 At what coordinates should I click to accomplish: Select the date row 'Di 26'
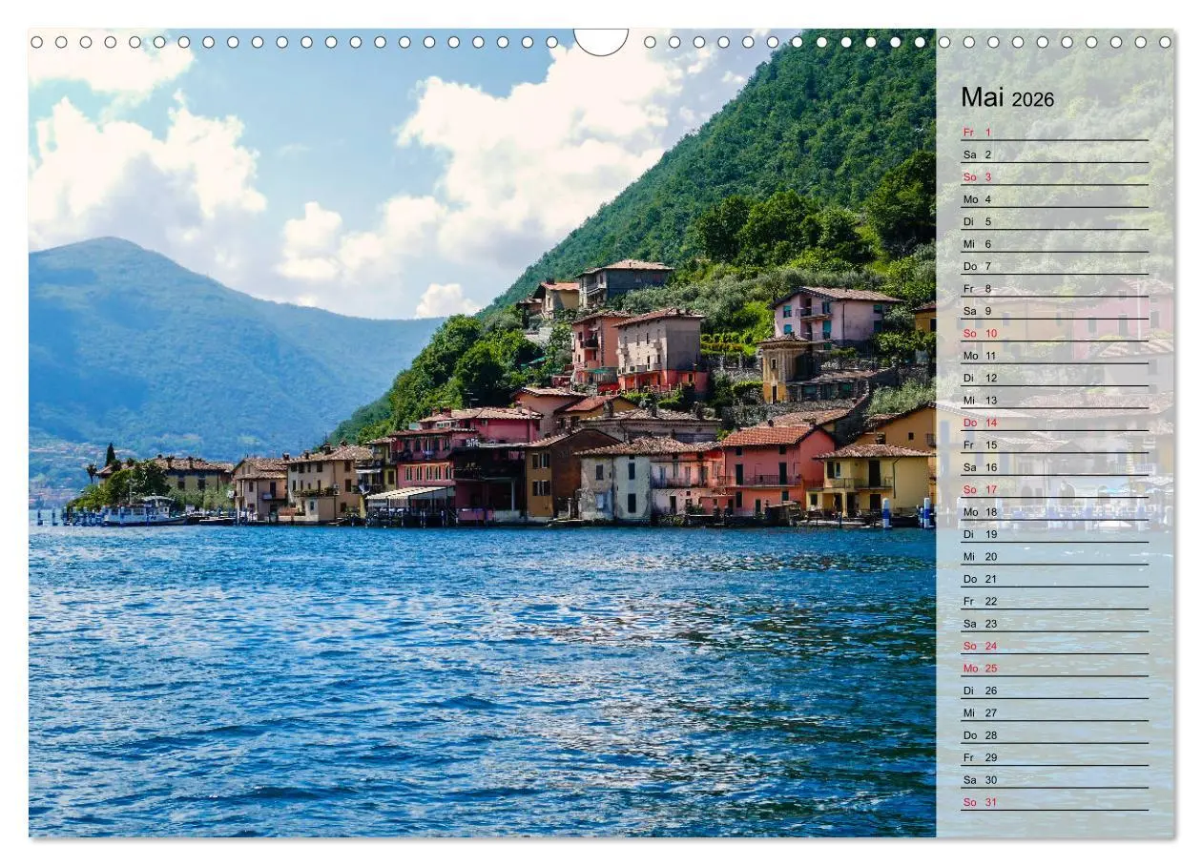pos(1054,691)
